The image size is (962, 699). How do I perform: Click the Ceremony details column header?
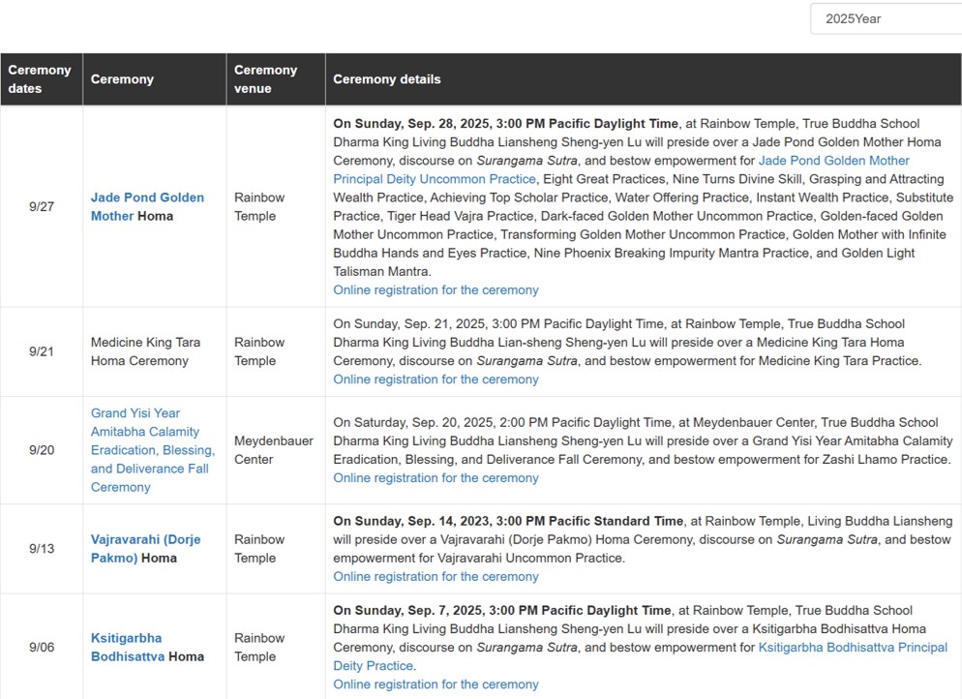(x=644, y=79)
